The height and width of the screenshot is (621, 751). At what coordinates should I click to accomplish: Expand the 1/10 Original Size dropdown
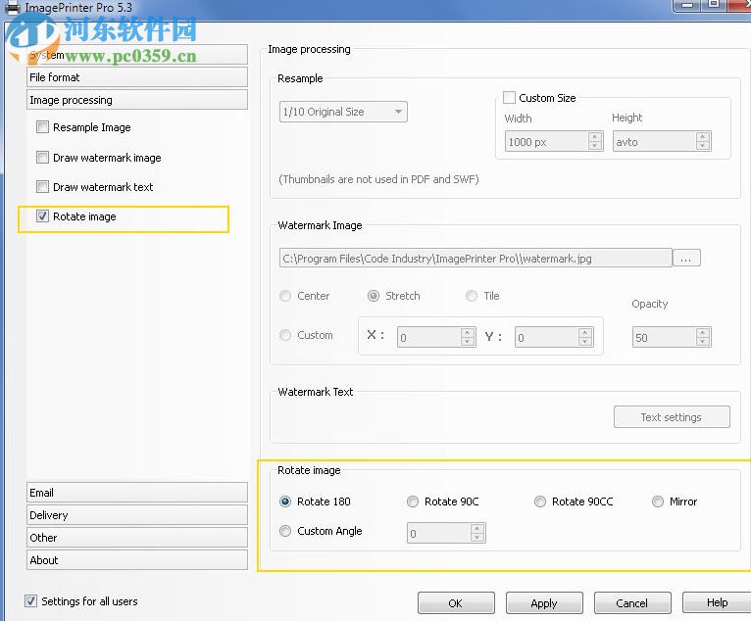pyautogui.click(x=343, y=112)
